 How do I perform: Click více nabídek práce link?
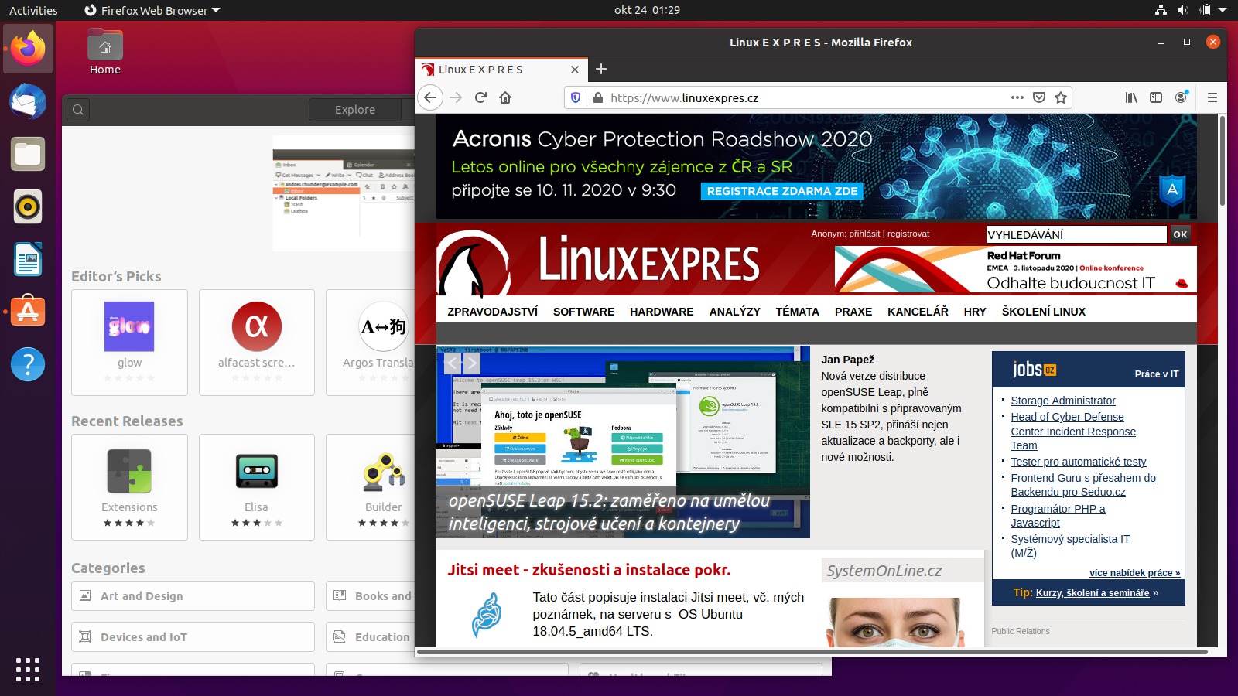[1134, 573]
